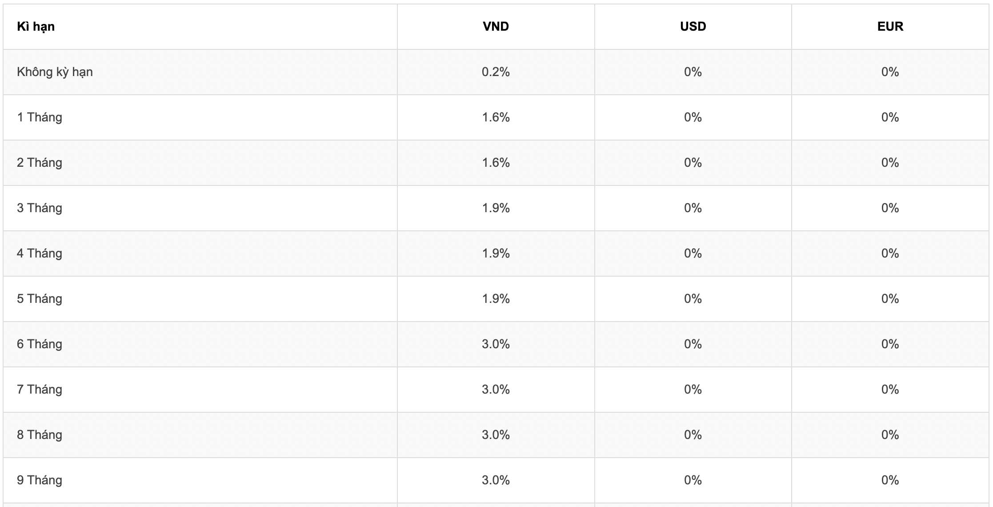993x507 pixels.
Task: Click the 3.0% rate for 9 Tháng
Action: 496,480
